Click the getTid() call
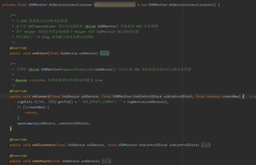The image size is (256, 165). (x=65, y=102)
